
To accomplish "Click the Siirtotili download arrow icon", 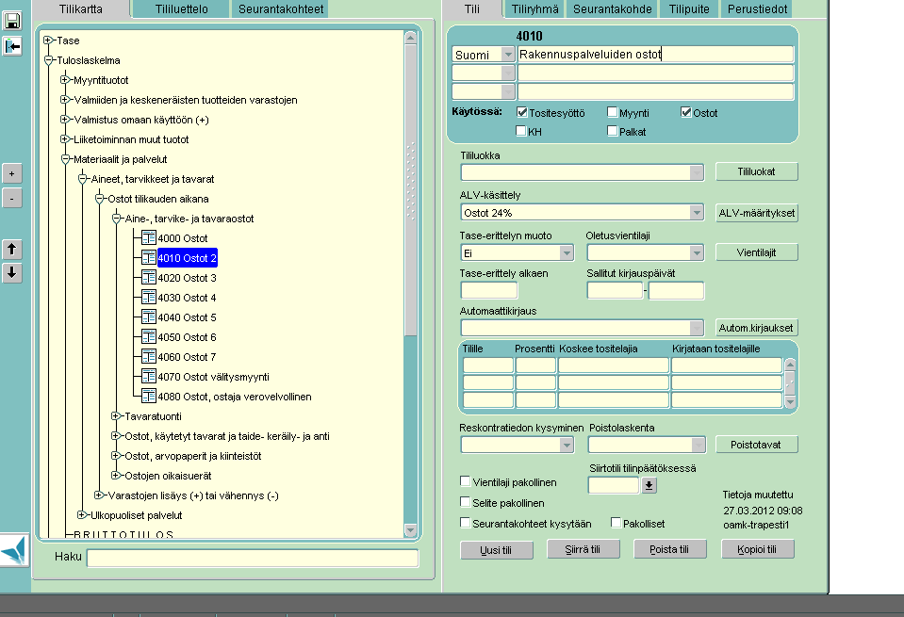I will 649,486.
